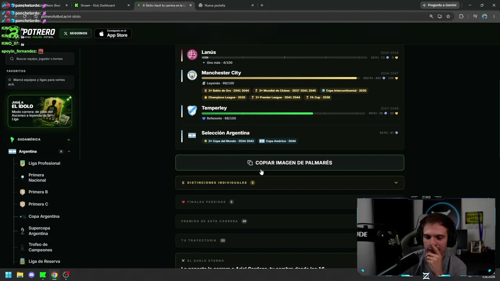The height and width of the screenshot is (281, 500).
Task: Collapse the Argentina leagues chevron
Action: tap(69, 151)
